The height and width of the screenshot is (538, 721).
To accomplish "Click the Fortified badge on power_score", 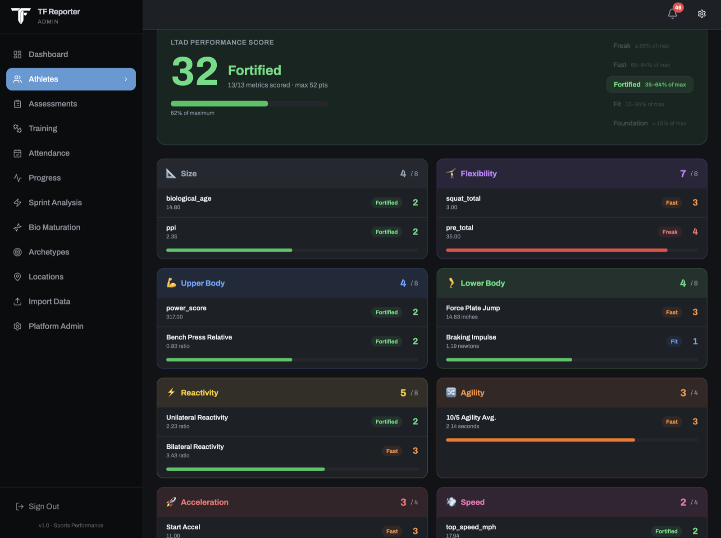I will click(387, 312).
